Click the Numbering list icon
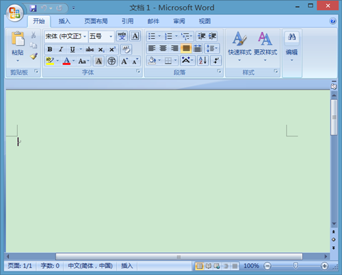This screenshot has height=275, width=342. [x=169, y=36]
